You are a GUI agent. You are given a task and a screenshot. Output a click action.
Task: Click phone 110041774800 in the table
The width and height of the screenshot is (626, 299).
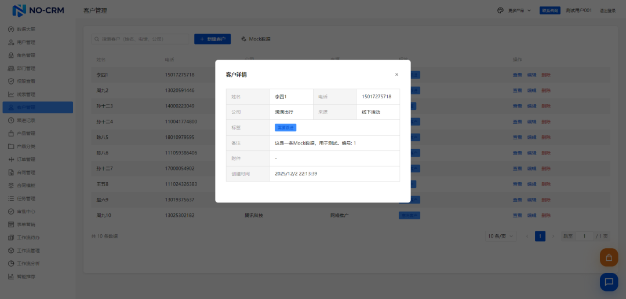[x=181, y=121]
